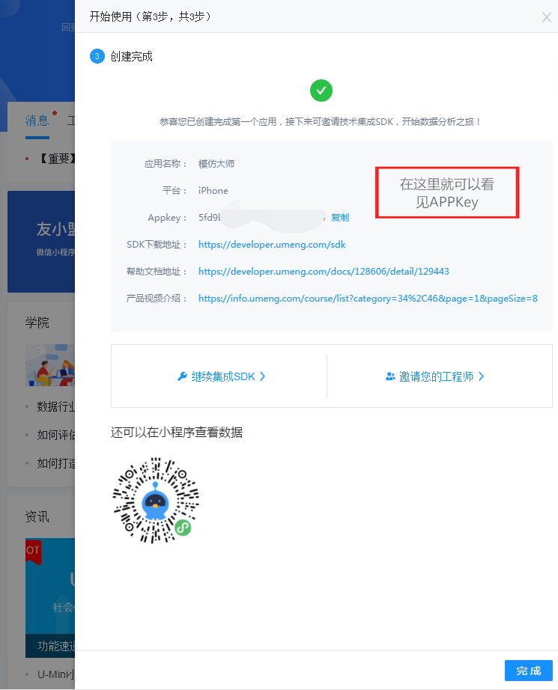
Task: Close the 开始使用 dialog with the X
Action: tap(546, 17)
